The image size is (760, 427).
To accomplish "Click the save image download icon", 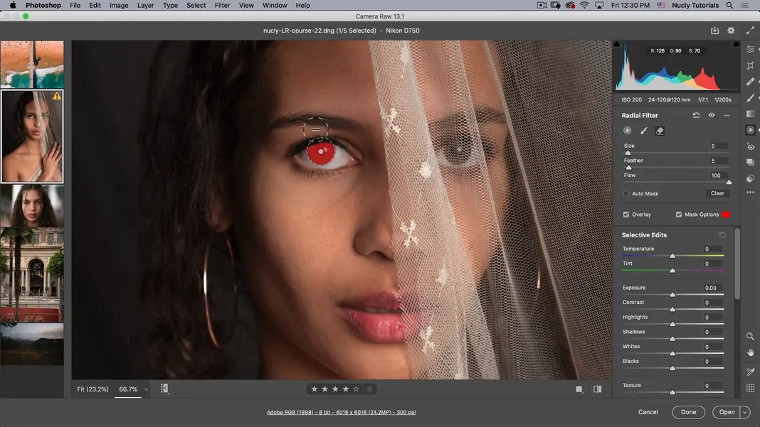I will (x=714, y=31).
